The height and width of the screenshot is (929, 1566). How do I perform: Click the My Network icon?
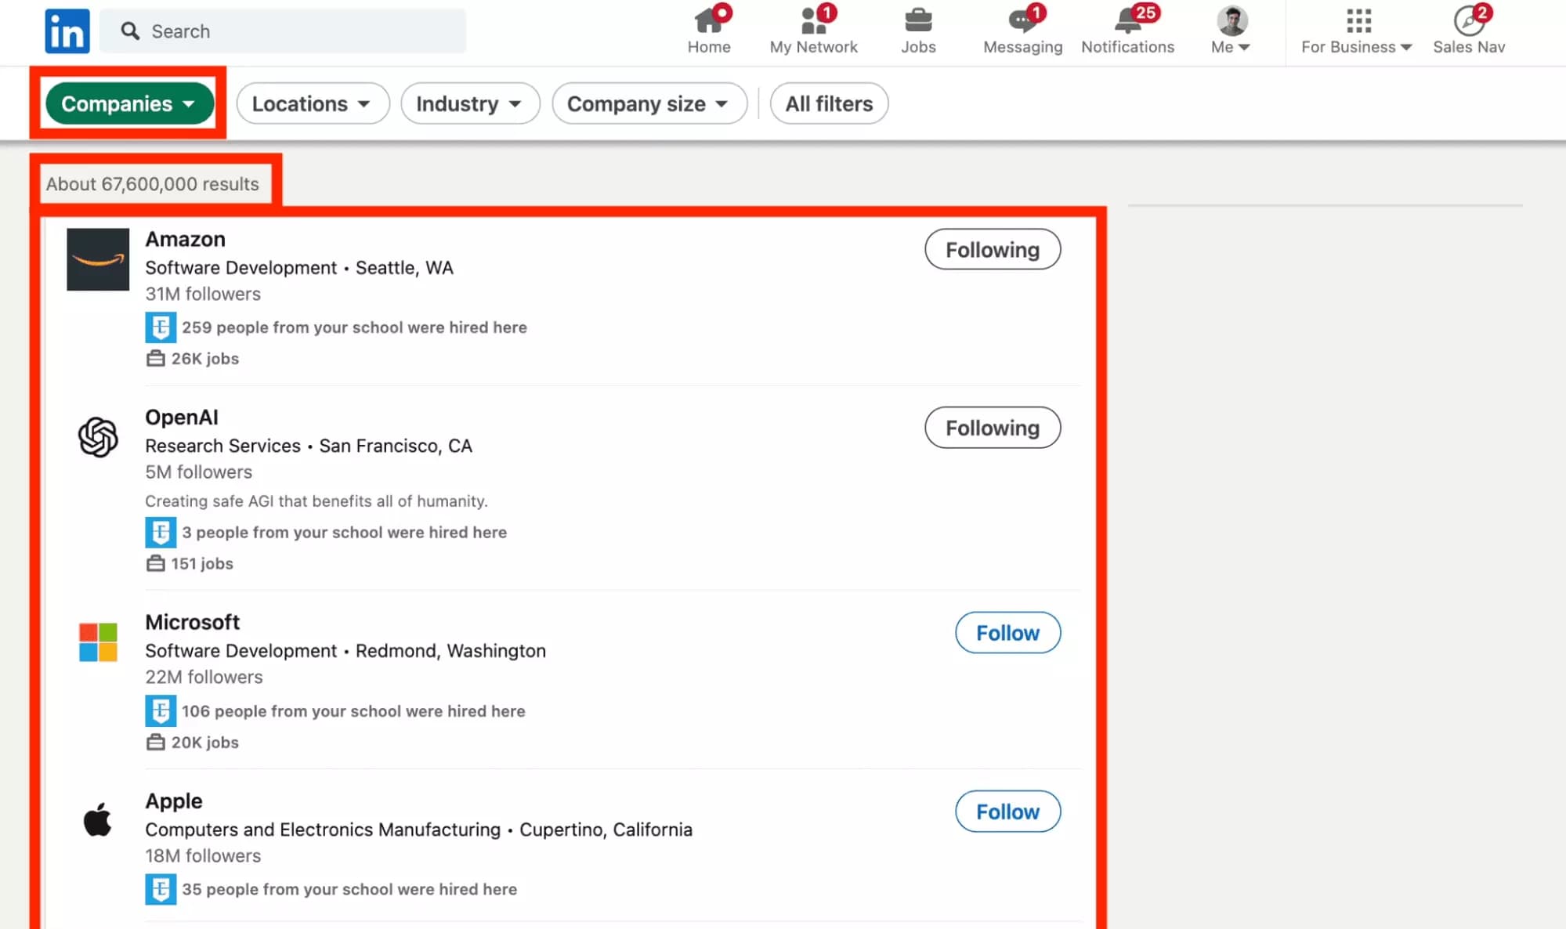[813, 27]
